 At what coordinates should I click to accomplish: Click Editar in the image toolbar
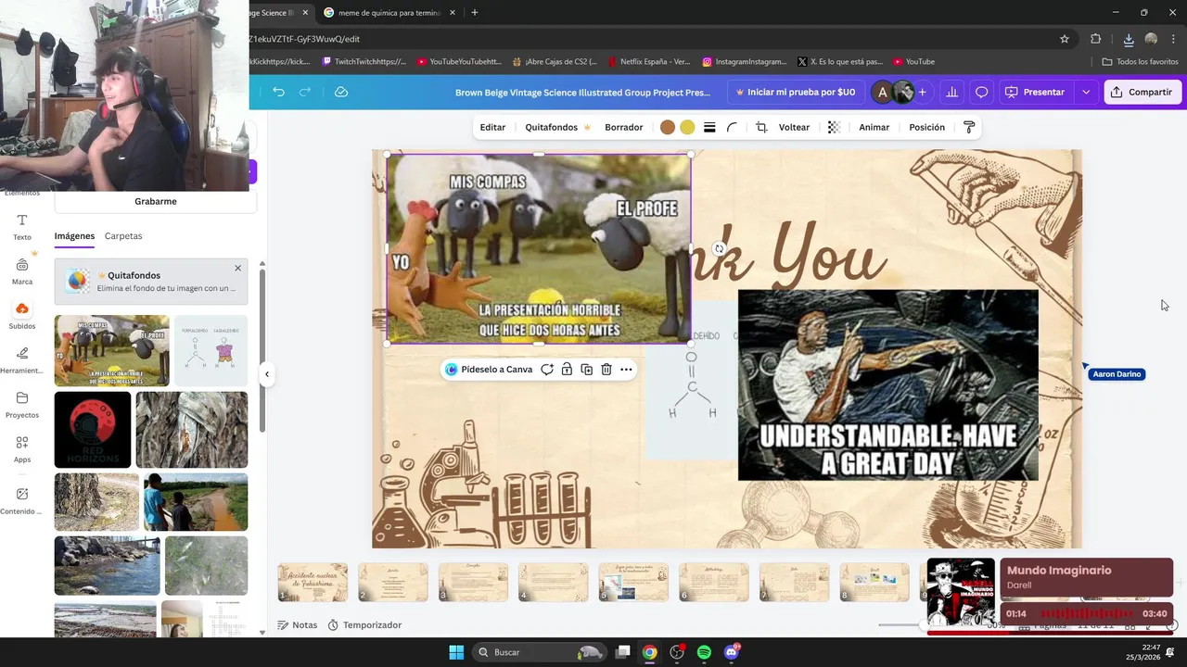tap(492, 127)
